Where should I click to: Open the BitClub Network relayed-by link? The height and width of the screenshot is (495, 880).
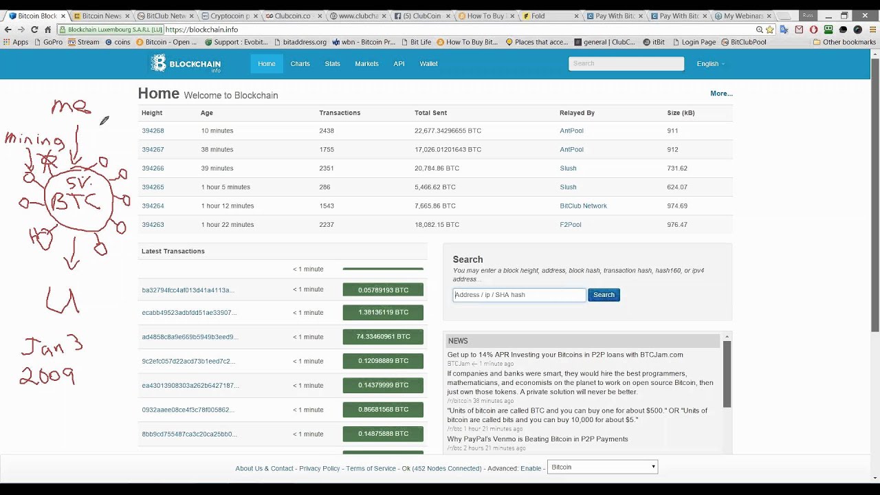(583, 206)
